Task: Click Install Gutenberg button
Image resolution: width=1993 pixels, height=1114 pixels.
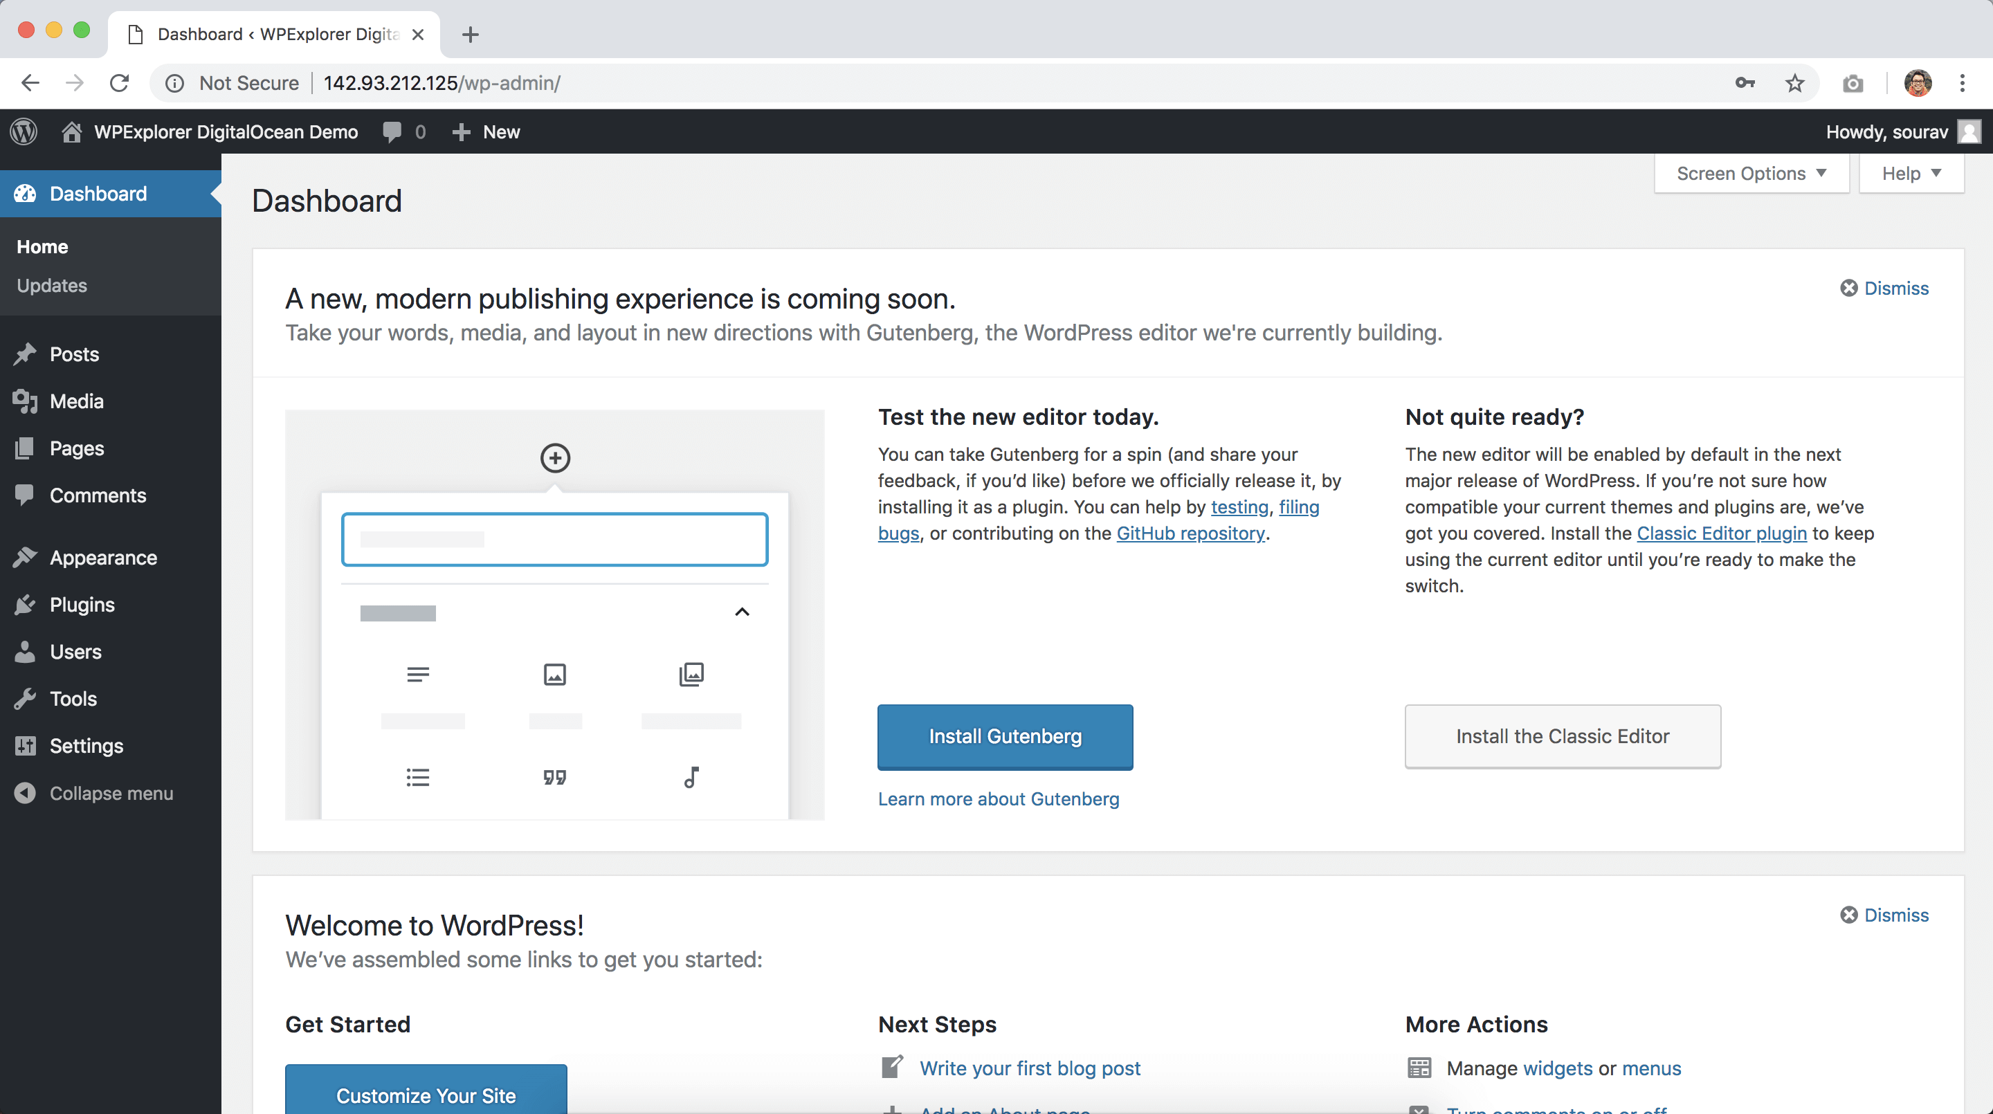Action: (1005, 736)
